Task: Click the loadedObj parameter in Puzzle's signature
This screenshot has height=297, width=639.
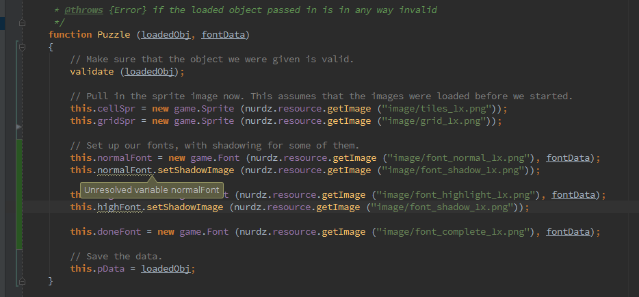Action: pos(166,35)
